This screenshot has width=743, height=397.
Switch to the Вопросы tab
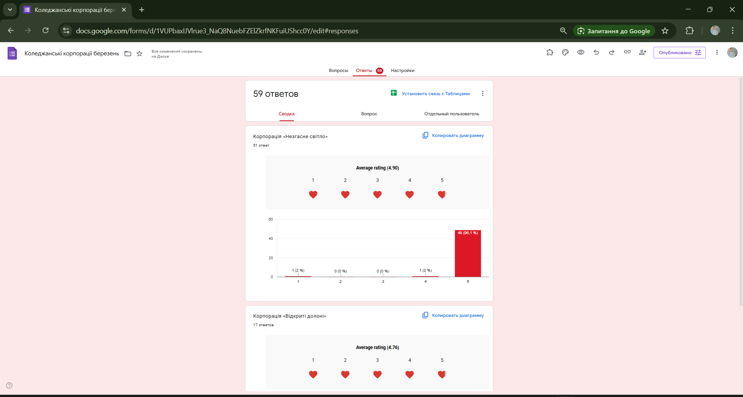tap(338, 70)
